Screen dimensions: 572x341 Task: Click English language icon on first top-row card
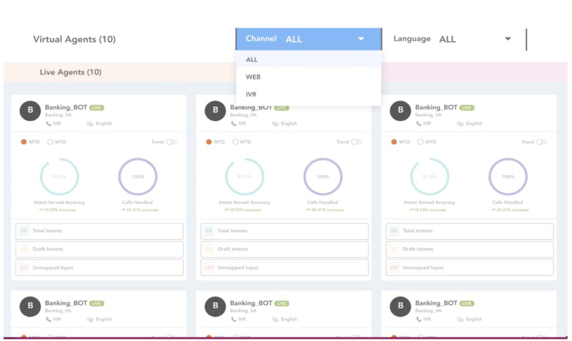tap(90, 124)
